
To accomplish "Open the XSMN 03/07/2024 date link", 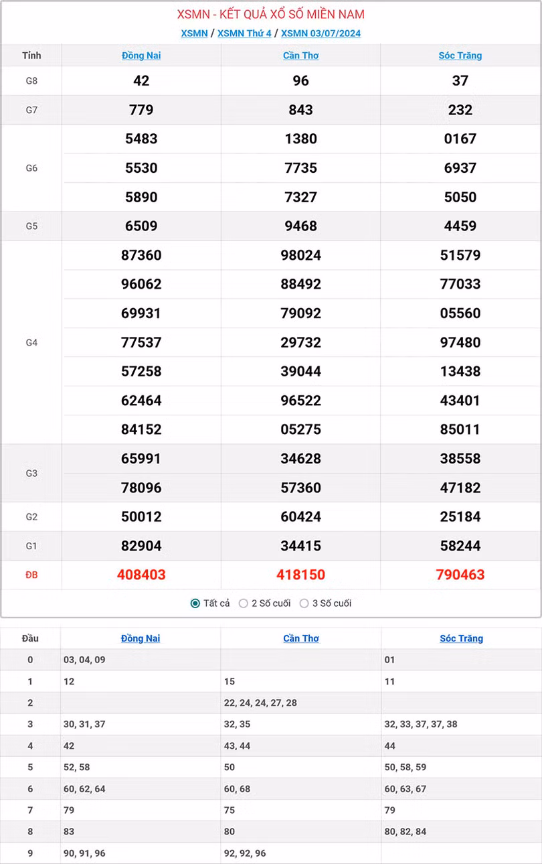I will click(x=321, y=33).
